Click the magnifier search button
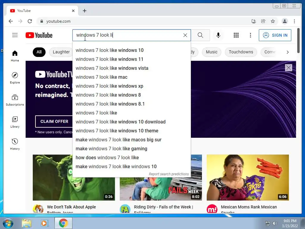Screen dimensions: 305x229 click(x=200, y=35)
